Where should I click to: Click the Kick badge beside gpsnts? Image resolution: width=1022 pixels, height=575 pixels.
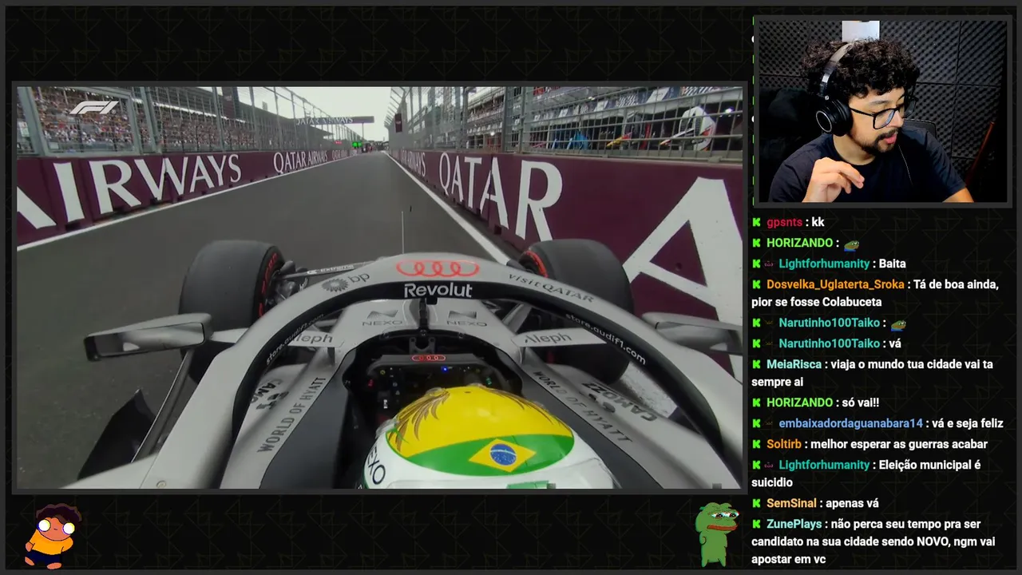[x=756, y=222]
